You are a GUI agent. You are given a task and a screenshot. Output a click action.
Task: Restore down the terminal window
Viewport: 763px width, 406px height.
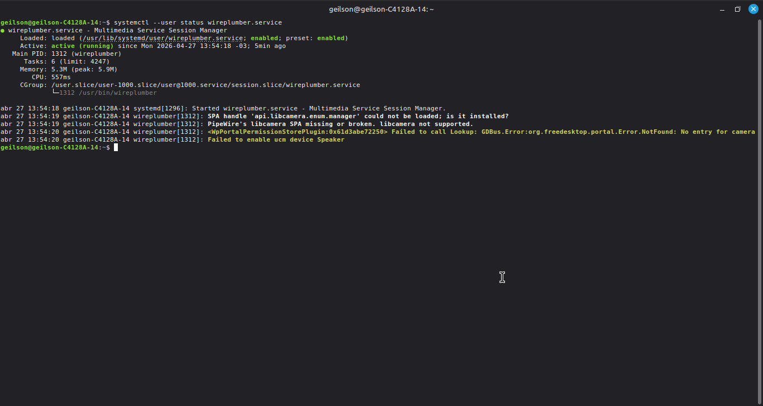737,9
